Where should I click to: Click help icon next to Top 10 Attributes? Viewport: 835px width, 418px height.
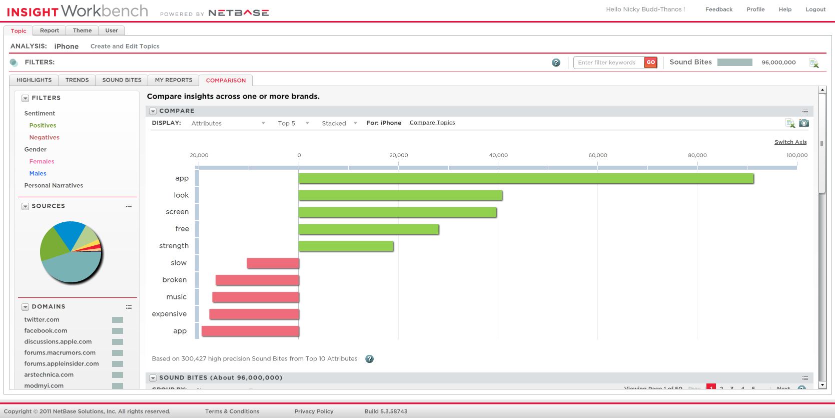(369, 359)
